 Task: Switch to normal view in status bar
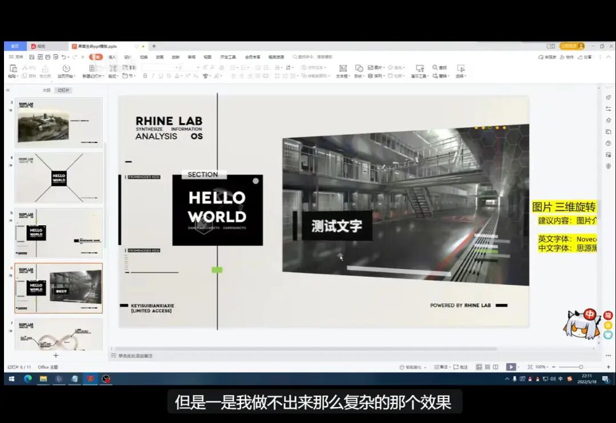(x=479, y=367)
